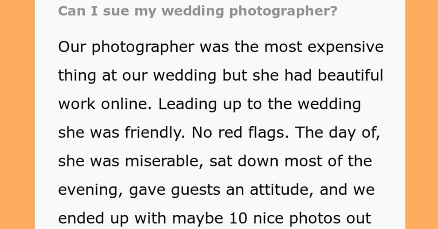Click the word "miserable," in the post
438x229 pixels.
click(x=164, y=161)
